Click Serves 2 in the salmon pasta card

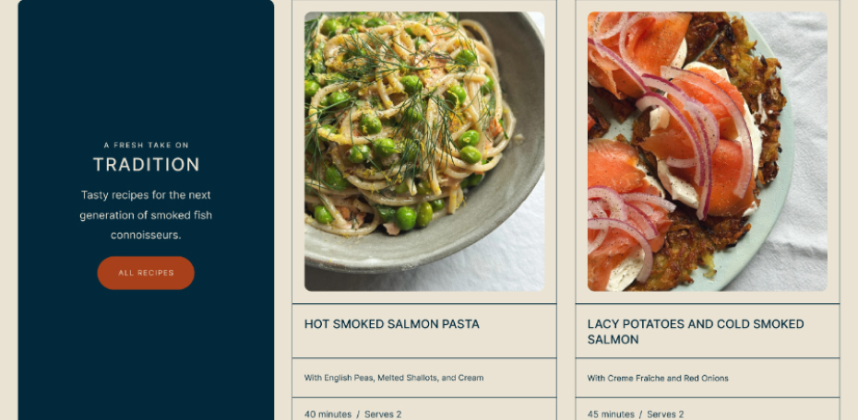(383, 414)
